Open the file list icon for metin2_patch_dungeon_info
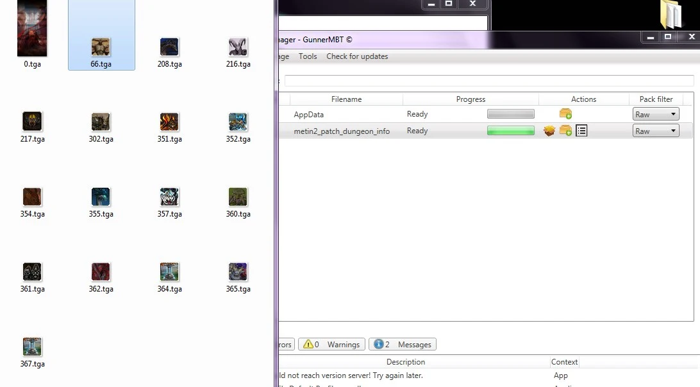 (x=581, y=130)
